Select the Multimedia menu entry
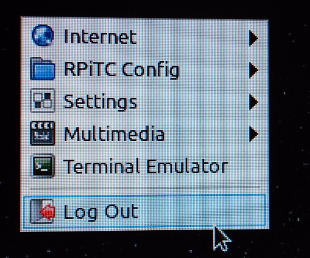 coord(114,134)
